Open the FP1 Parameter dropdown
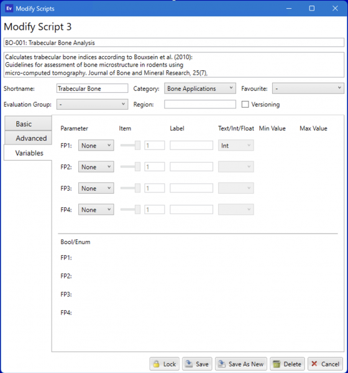Image resolution: width=348 pixels, height=373 pixels. (96, 145)
